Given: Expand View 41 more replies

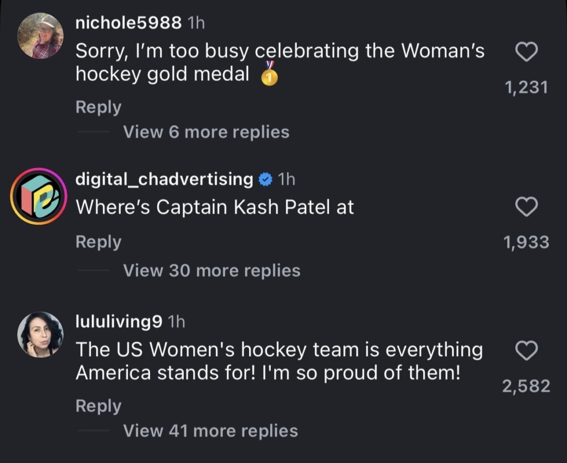Looking at the screenshot, I should coord(210,430).
